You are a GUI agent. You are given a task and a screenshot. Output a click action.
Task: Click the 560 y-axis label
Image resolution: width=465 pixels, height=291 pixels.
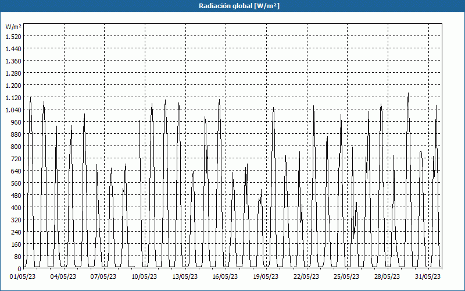pyautogui.click(x=16, y=183)
